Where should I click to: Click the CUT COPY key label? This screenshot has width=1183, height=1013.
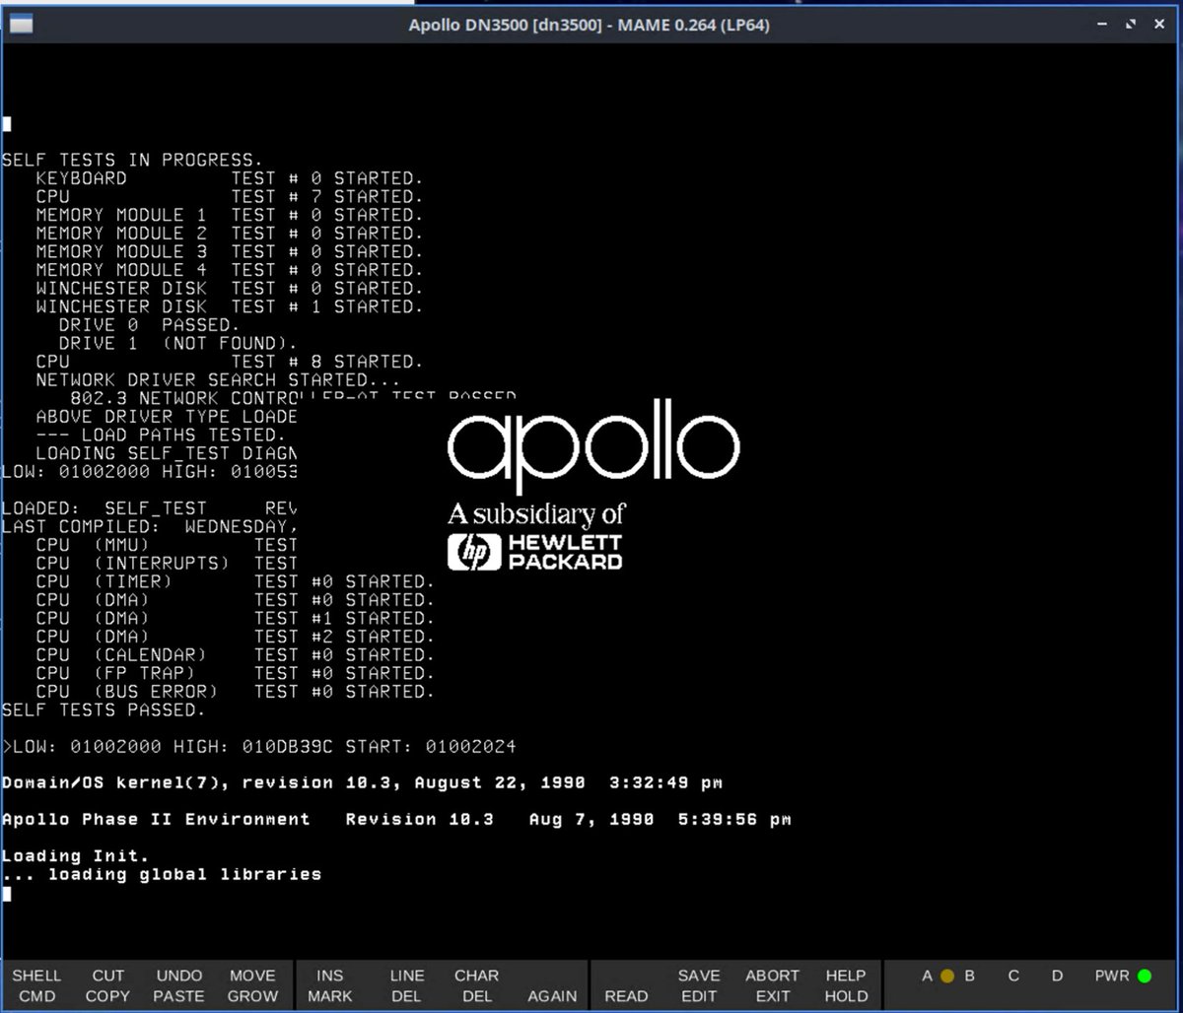coord(107,985)
